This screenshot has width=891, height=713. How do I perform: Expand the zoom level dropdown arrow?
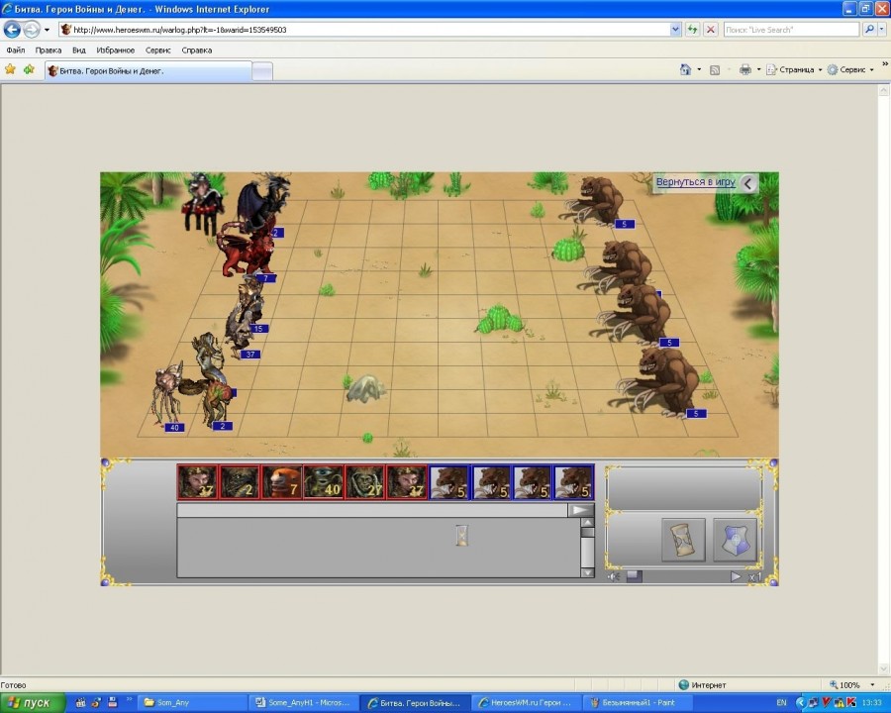tap(872, 685)
